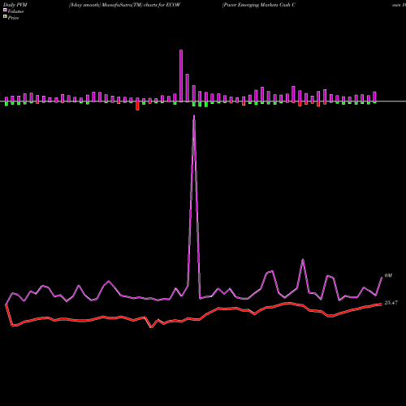
Task: Click the magenta Volume legend swatch
Action: pyautogui.click(x=5, y=10)
